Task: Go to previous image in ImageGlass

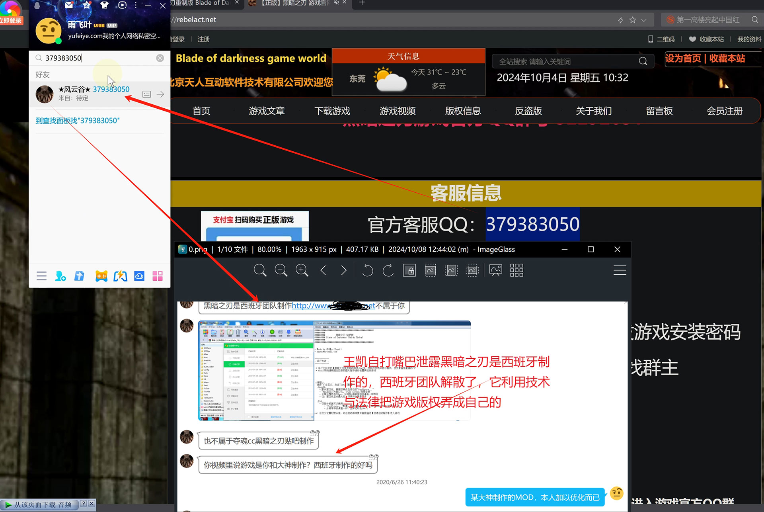Action: (323, 270)
